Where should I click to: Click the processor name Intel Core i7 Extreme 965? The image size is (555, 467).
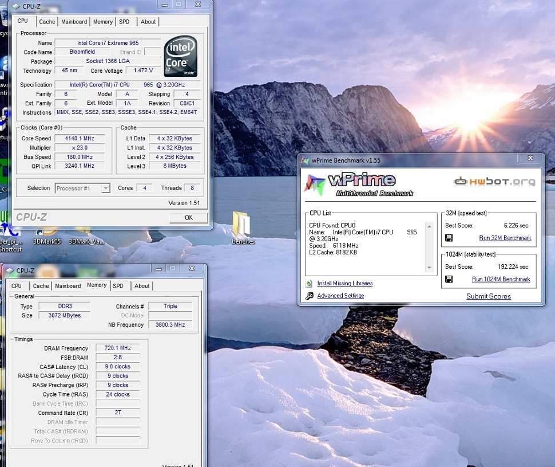pyautogui.click(x=108, y=43)
